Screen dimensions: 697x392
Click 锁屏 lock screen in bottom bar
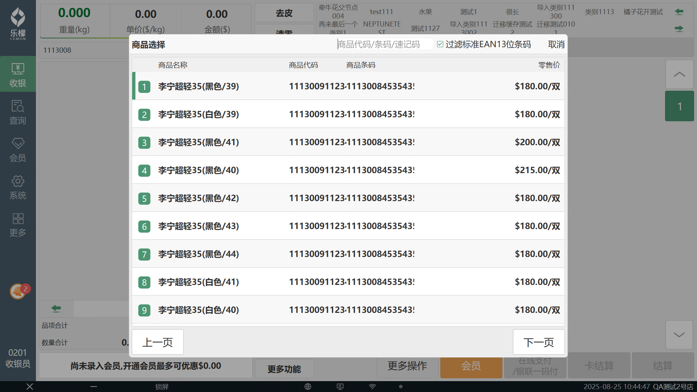coord(162,387)
